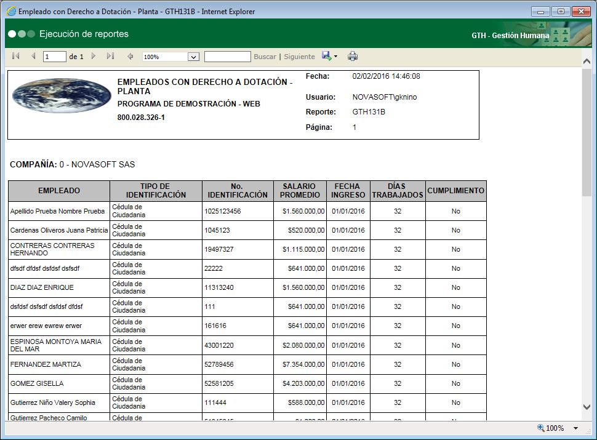Click the user value NOVASOFT\gknino
Viewport: 597px width, 440px height.
click(x=385, y=97)
